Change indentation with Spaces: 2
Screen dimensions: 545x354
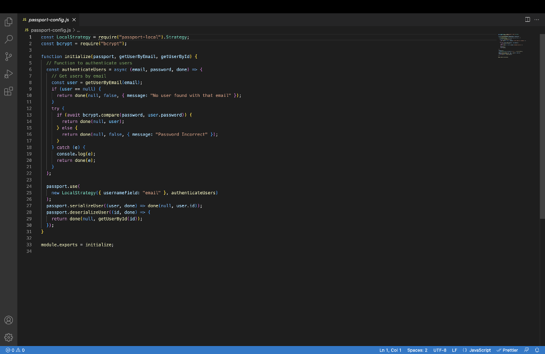pos(417,350)
